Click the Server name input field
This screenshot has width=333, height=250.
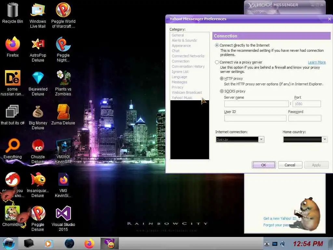pyautogui.click(x=256, y=104)
